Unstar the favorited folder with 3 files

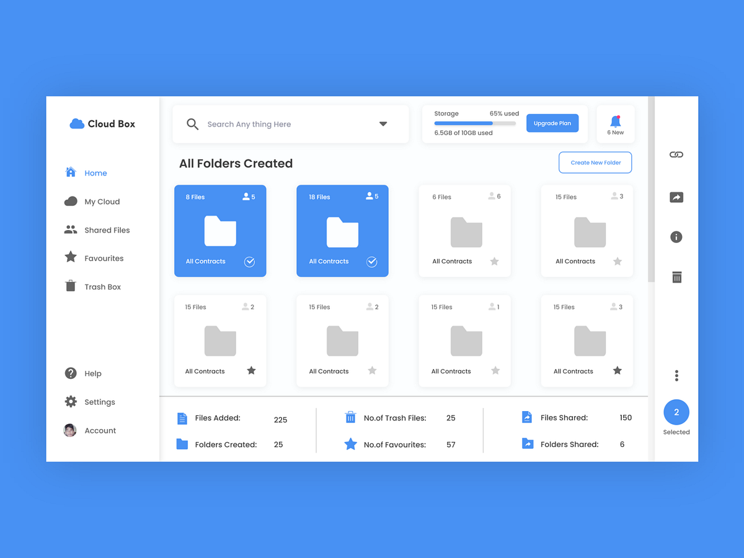click(616, 370)
